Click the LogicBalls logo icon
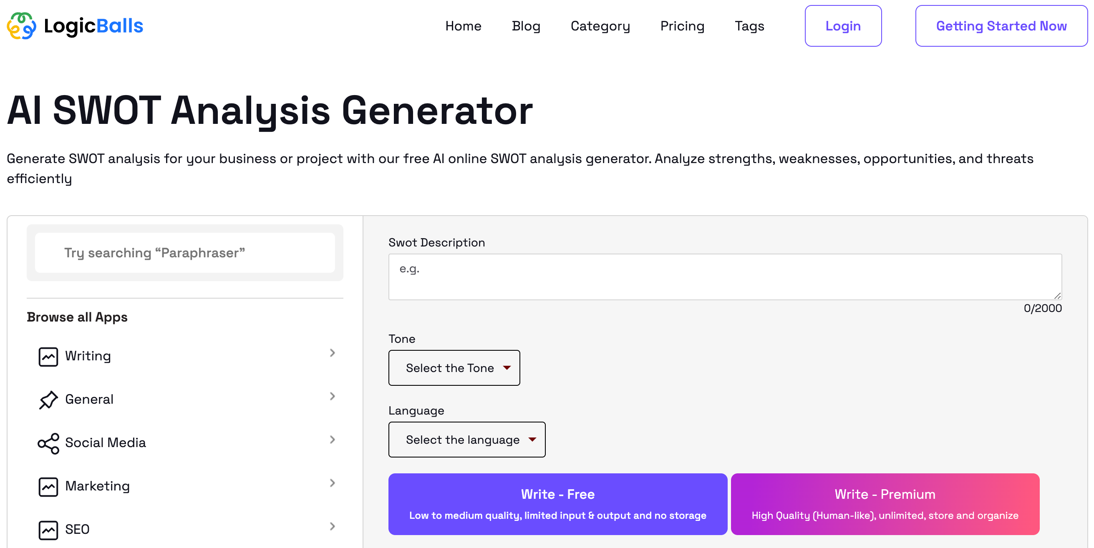The height and width of the screenshot is (548, 1094). pyautogui.click(x=21, y=26)
